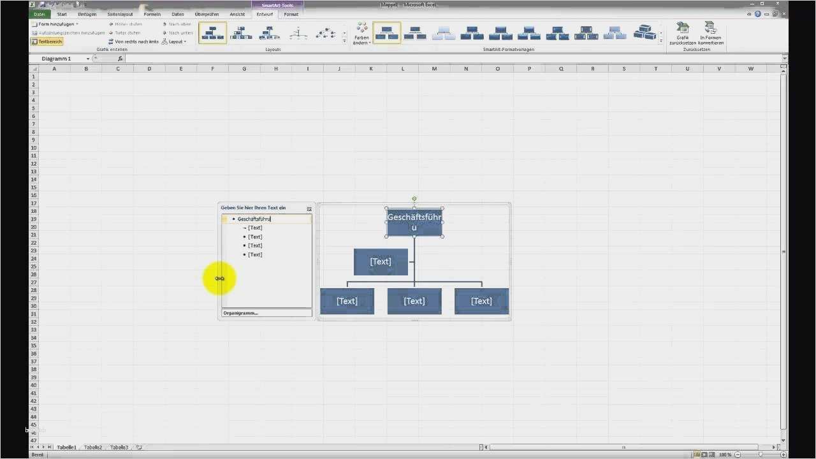Toggle Von rechts nach links
This screenshot has height=459, width=816.
133,41
